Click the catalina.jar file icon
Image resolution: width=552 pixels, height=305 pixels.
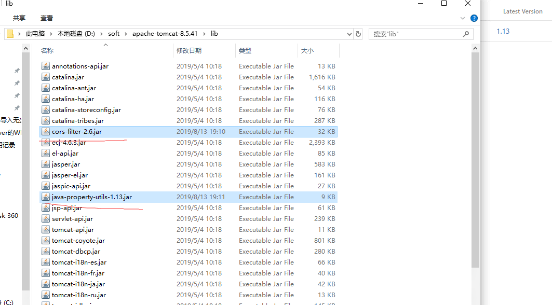(46, 77)
